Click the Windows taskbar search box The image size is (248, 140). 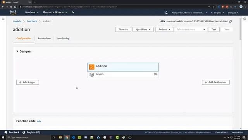tap(28, 137)
